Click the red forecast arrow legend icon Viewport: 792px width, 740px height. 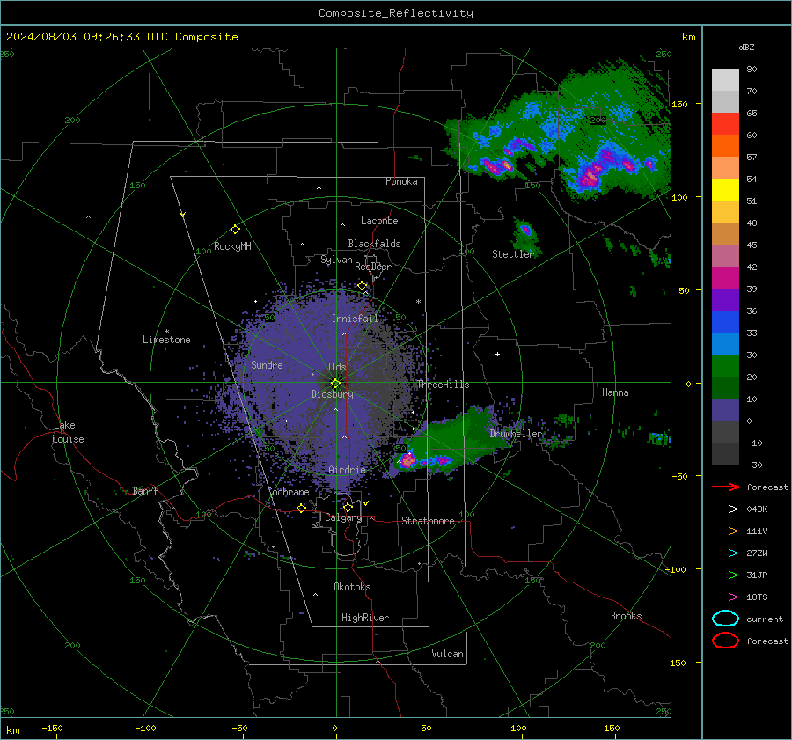(x=725, y=487)
